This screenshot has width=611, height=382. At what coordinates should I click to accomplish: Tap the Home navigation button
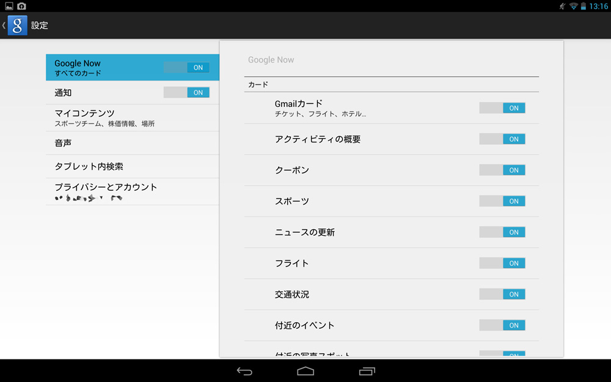click(305, 371)
